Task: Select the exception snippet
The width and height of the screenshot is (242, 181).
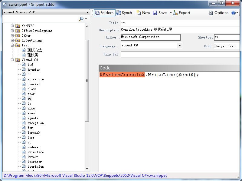Action: pos(36,123)
